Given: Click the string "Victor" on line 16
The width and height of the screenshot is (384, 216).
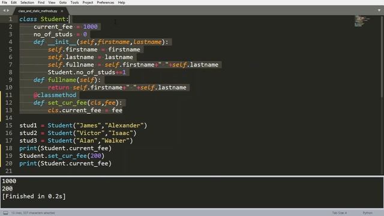Looking at the screenshot, I should point(91,133).
